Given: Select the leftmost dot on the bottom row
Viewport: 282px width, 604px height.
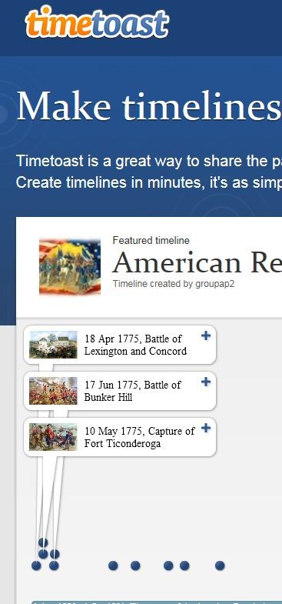Looking at the screenshot, I should point(36,566).
